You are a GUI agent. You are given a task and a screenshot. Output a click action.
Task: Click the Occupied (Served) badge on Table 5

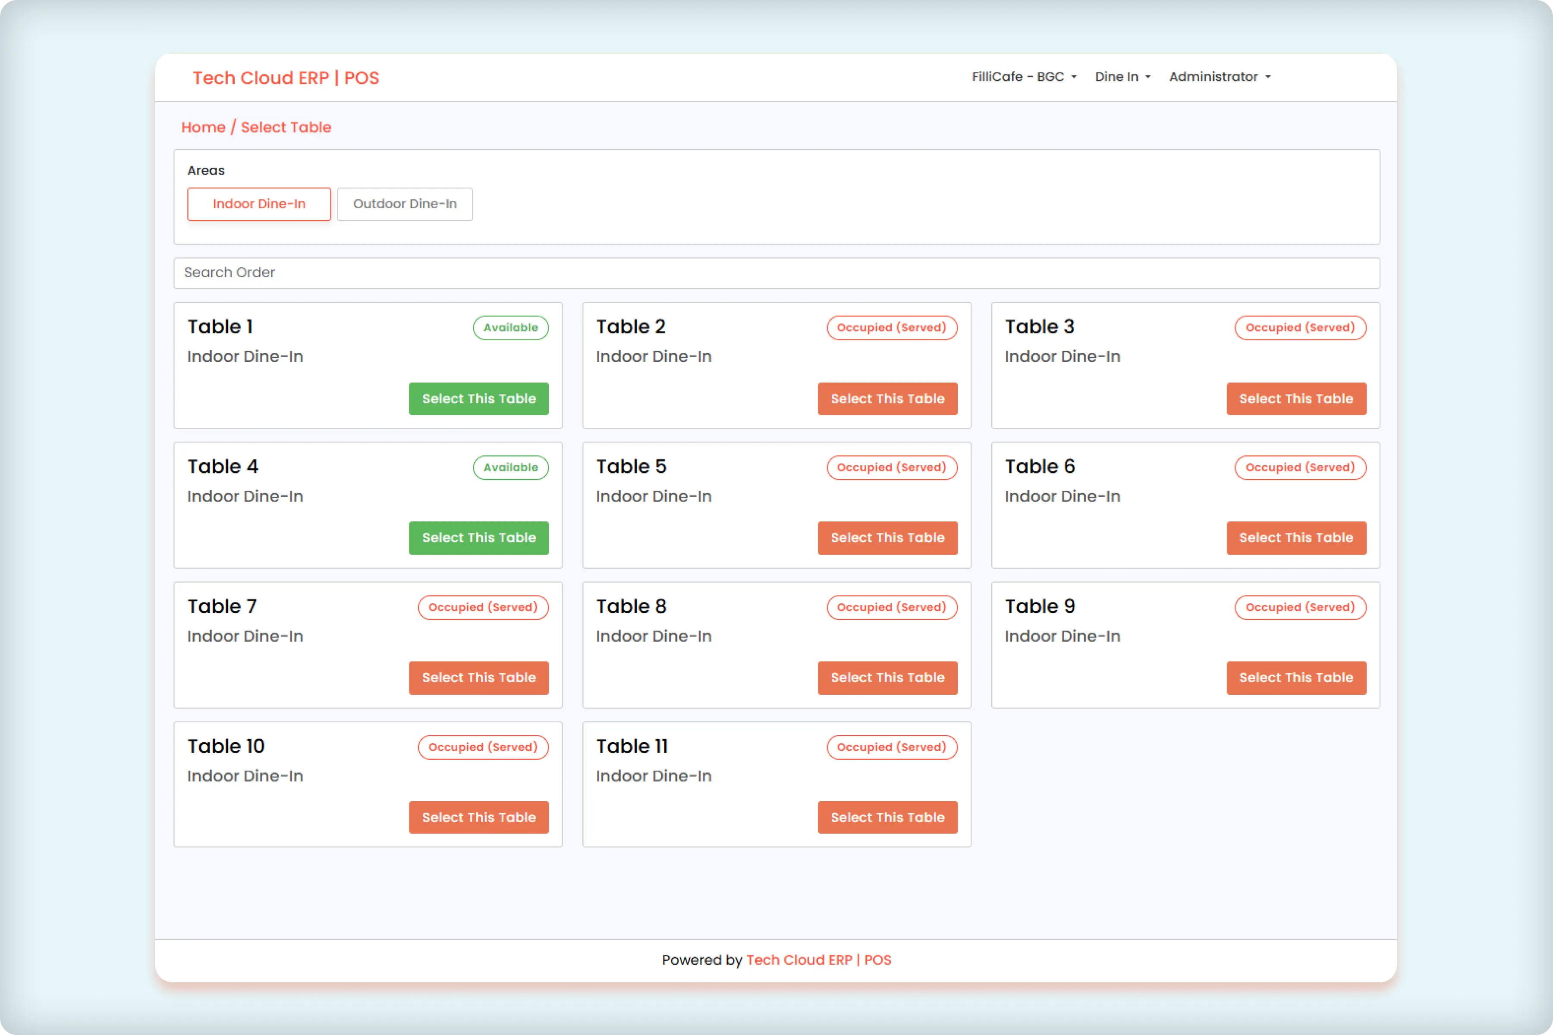click(891, 467)
